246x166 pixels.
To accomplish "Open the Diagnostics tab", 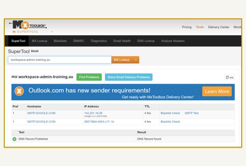I will point(99,41).
